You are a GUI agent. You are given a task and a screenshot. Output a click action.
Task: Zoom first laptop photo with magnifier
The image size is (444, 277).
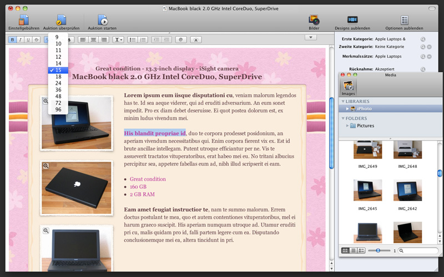(x=46, y=101)
